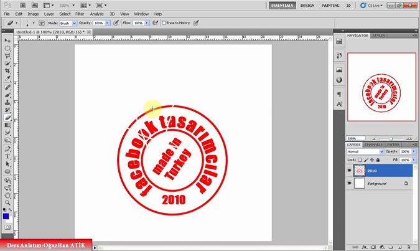Create new adjustment layer icon
This screenshot has height=251, width=420.
(x=382, y=247)
